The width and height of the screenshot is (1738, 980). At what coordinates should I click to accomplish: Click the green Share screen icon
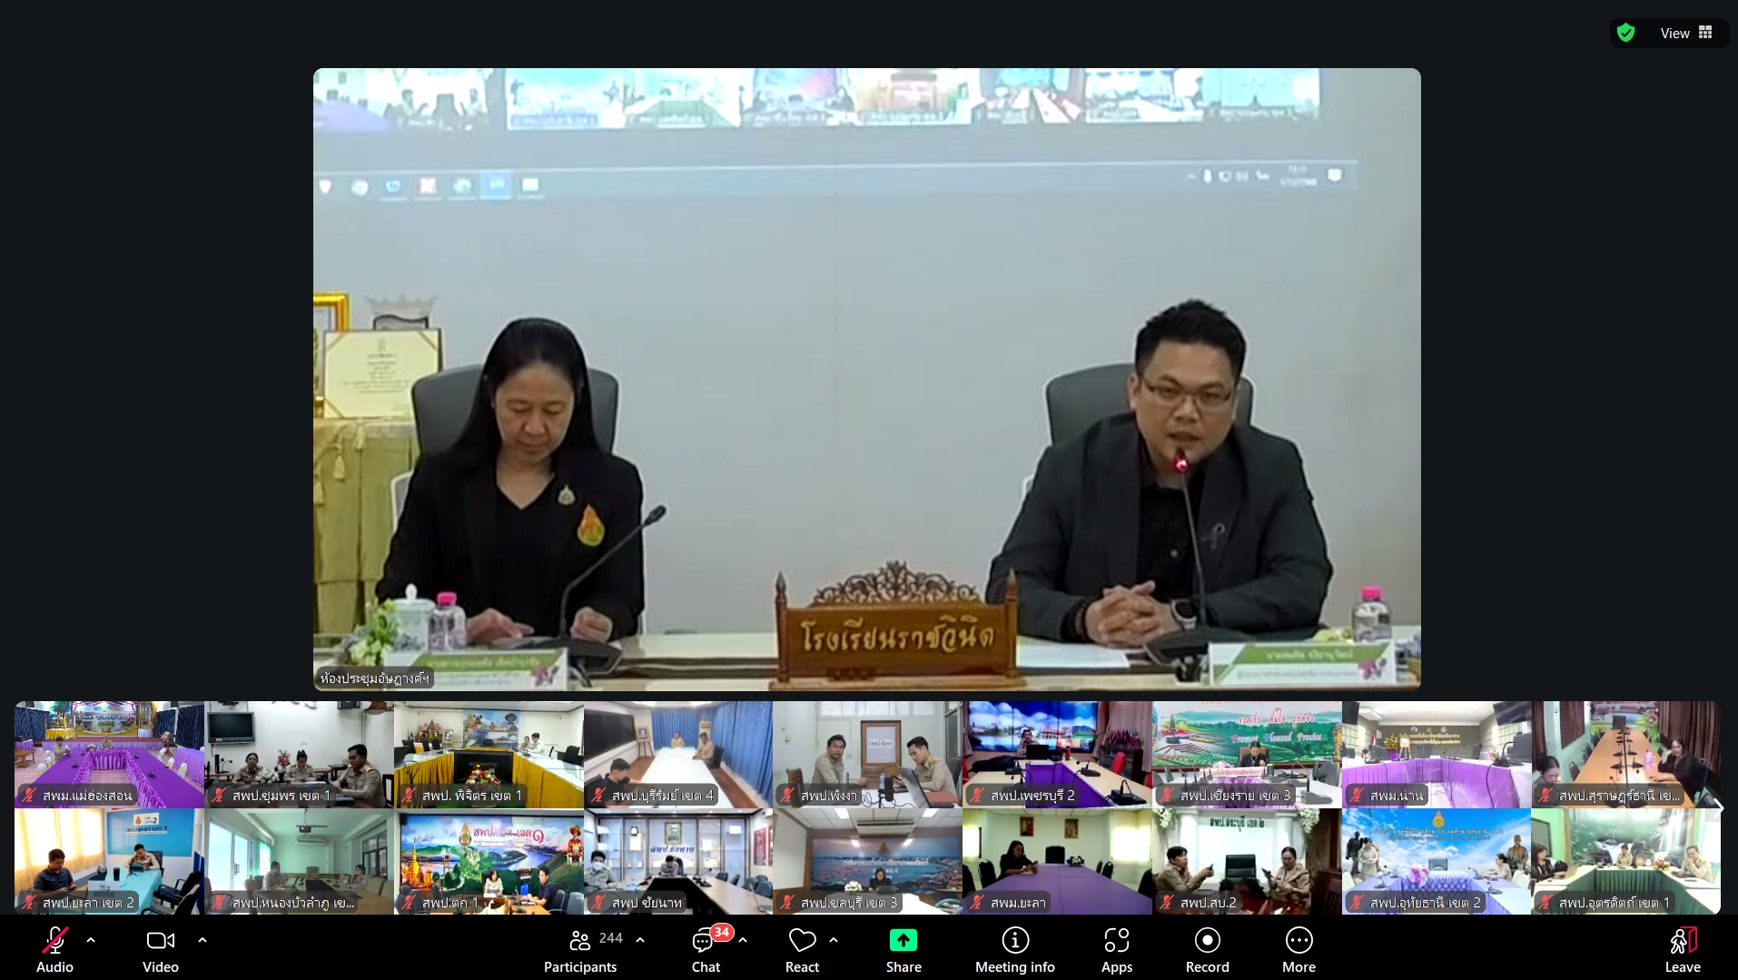pyautogui.click(x=903, y=940)
